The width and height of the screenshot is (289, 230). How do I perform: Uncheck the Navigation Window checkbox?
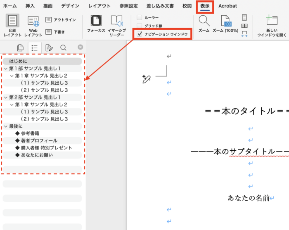pyautogui.click(x=140, y=34)
